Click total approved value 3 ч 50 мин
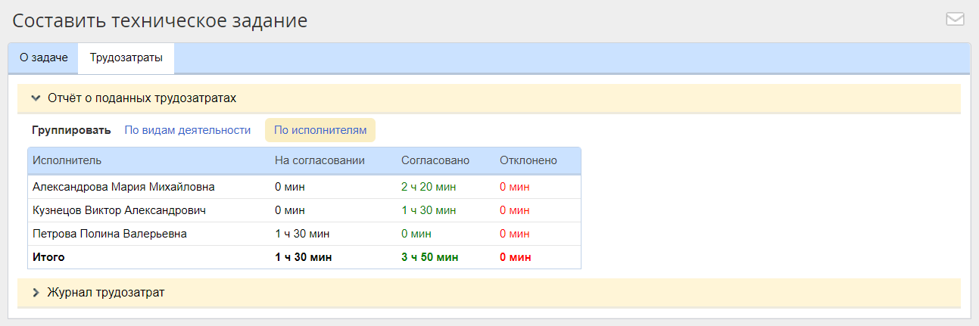The image size is (979, 326). 430,257
